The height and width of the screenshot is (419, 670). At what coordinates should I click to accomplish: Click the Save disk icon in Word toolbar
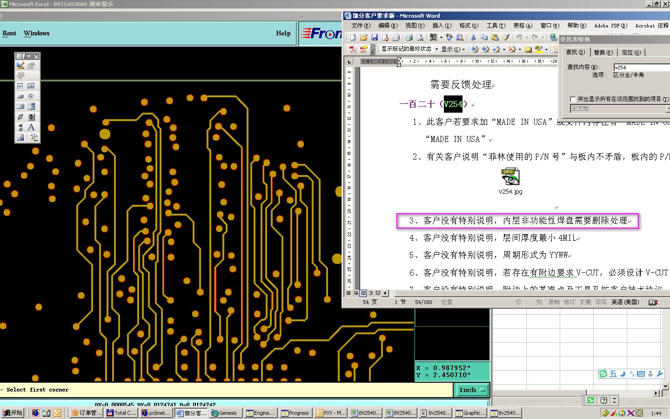coord(375,37)
